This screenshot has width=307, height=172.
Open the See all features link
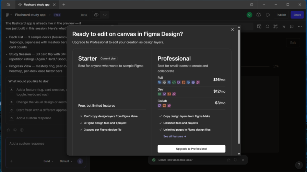[x=175, y=136]
